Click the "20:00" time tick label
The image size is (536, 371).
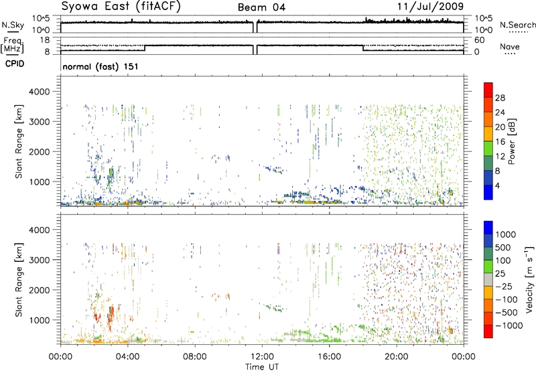coord(397,357)
